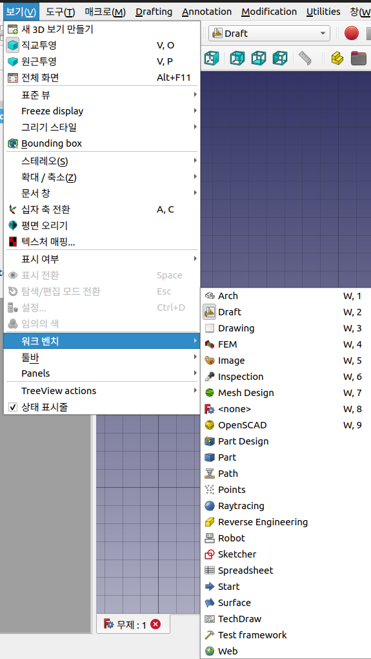The height and width of the screenshot is (659, 371).
Task: Enable 원근투영 perspective view
Action: click(x=102, y=61)
